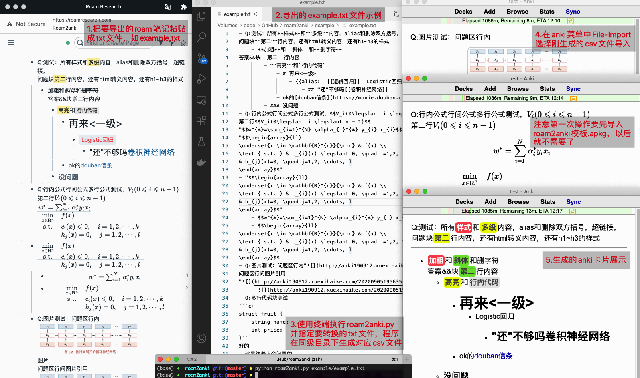Focus the Find or Create Page search field
This screenshot has width=640, height=378.
pyautogui.click(x=114, y=43)
